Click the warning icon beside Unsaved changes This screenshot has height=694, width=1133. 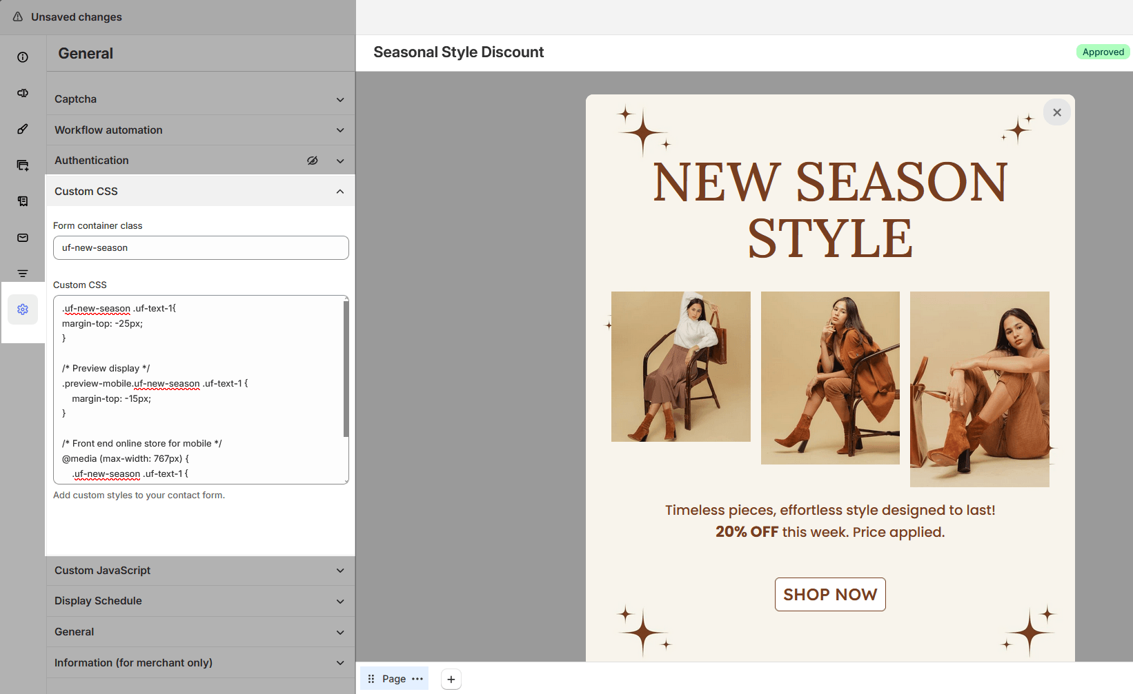click(x=18, y=17)
